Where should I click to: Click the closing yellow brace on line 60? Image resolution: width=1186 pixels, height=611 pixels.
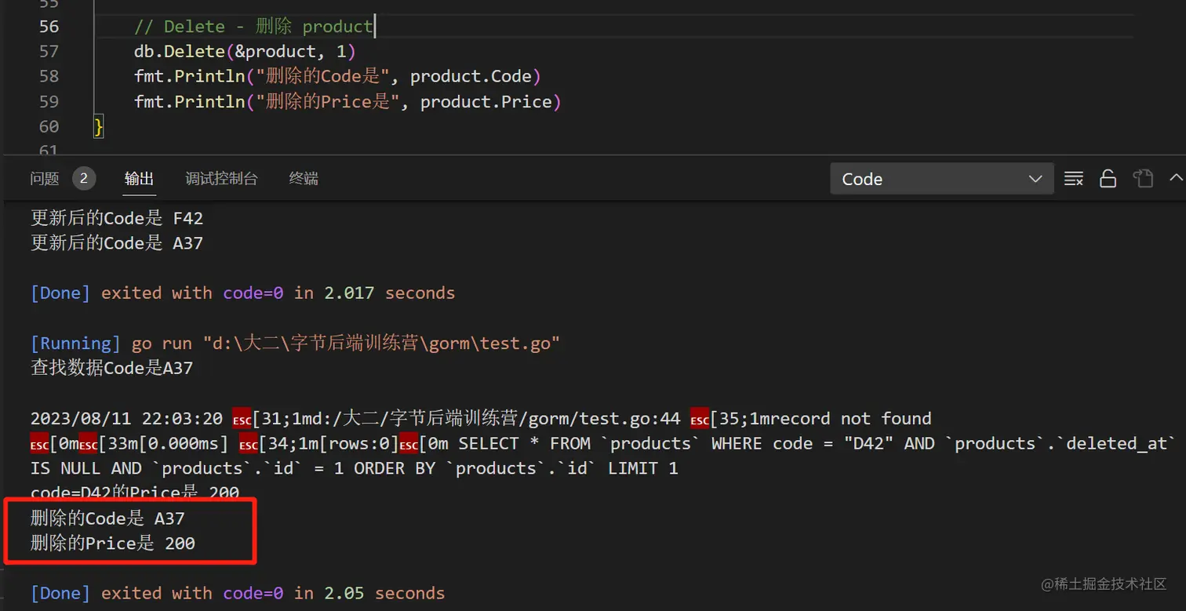[99, 126]
